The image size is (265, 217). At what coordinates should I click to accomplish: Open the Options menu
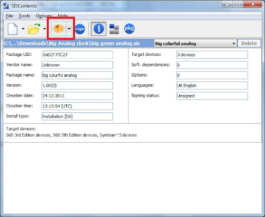44,16
